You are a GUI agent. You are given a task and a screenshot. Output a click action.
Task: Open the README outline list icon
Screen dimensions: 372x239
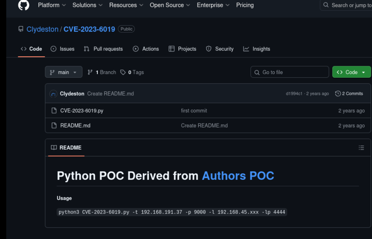(361, 148)
